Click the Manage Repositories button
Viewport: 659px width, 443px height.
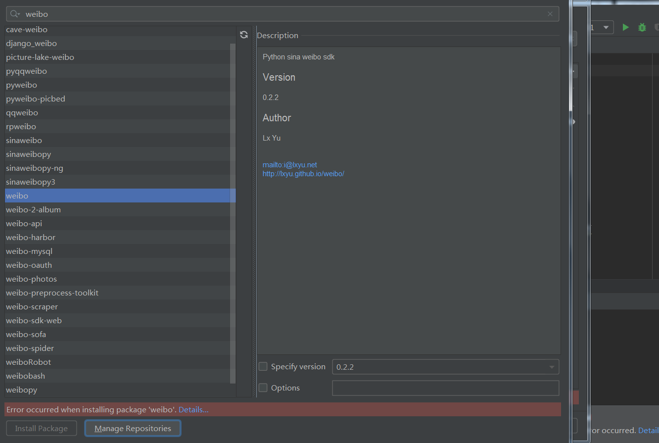click(133, 428)
